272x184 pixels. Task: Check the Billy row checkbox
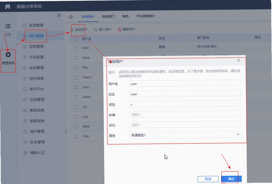tap(75, 68)
